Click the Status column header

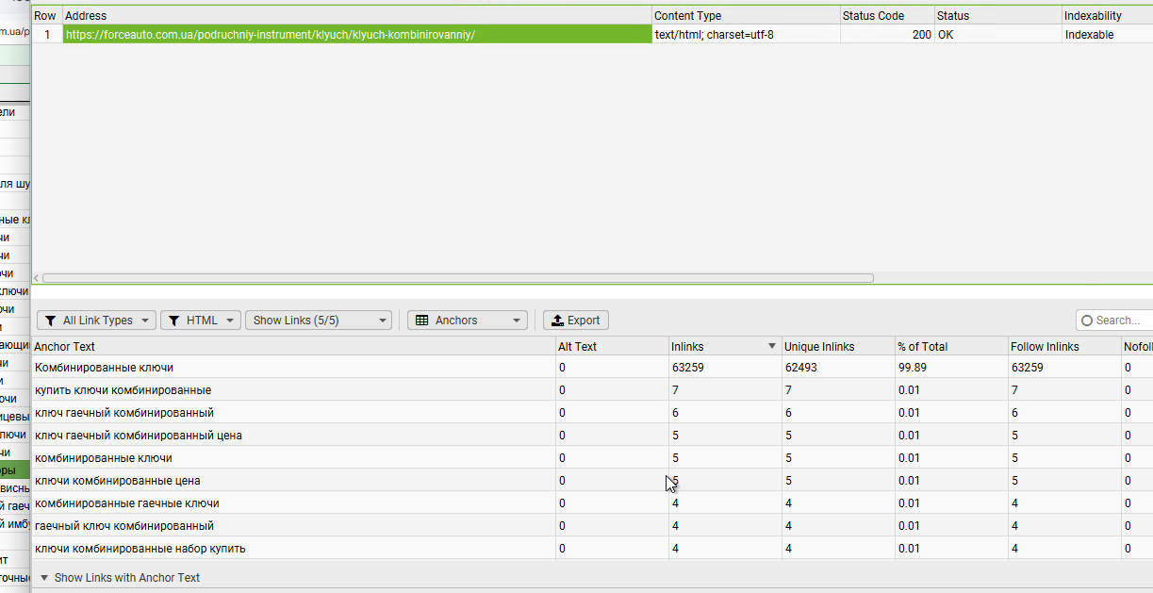[997, 16]
